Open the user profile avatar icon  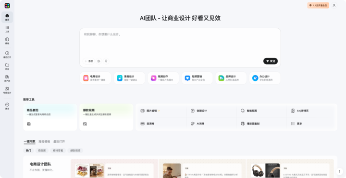pyautogui.click(x=334, y=5)
